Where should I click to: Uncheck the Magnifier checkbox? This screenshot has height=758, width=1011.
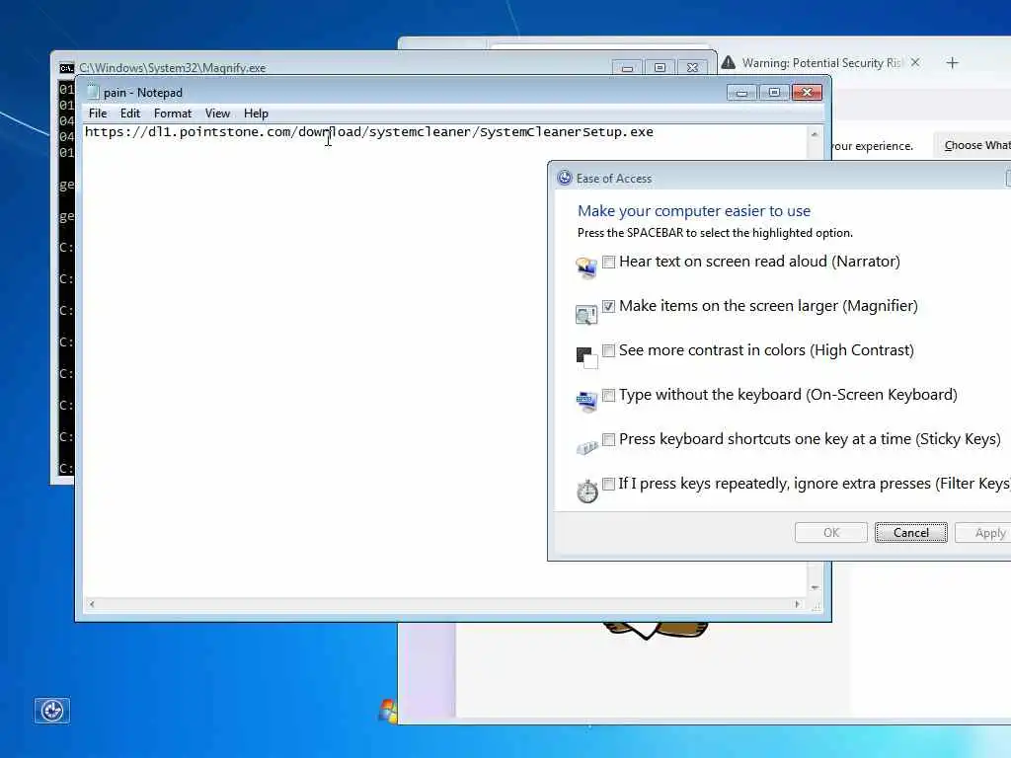click(608, 306)
